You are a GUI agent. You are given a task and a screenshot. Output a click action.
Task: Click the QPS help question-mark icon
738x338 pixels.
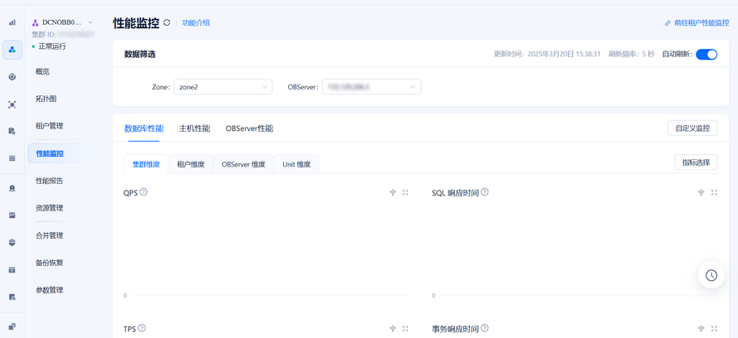144,192
